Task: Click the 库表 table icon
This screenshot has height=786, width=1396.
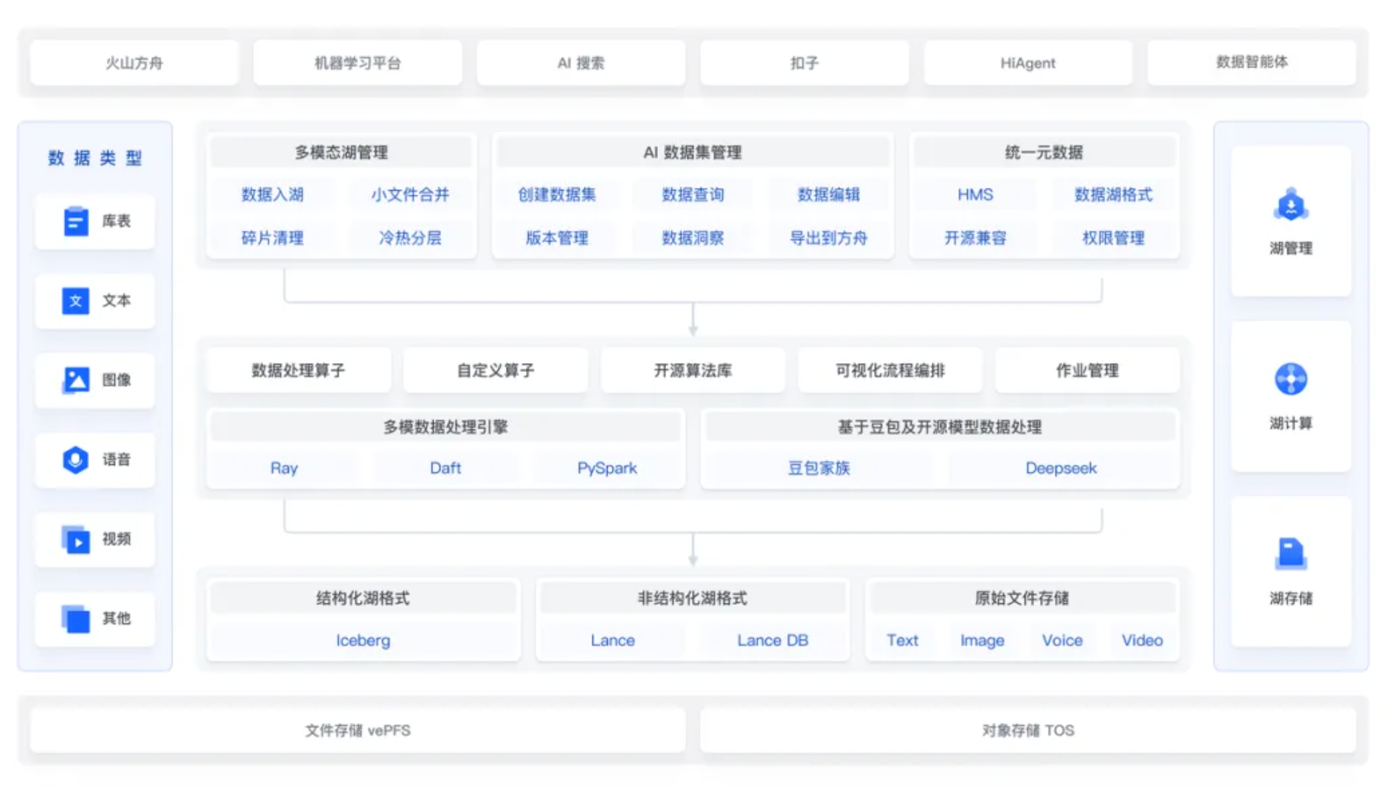Action: tap(75, 221)
